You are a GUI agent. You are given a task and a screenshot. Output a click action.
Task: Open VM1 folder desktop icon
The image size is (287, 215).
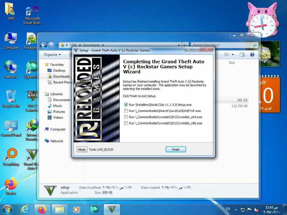[x=10, y=11]
